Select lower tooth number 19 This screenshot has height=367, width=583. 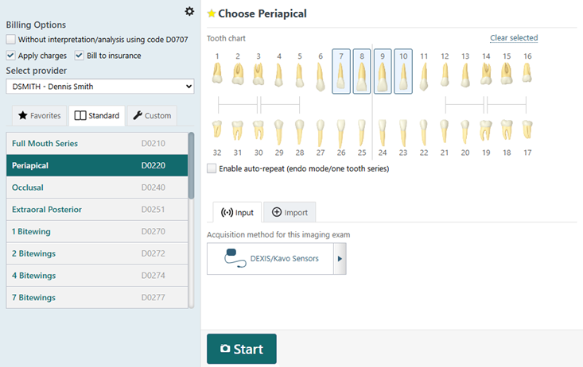[x=486, y=129]
